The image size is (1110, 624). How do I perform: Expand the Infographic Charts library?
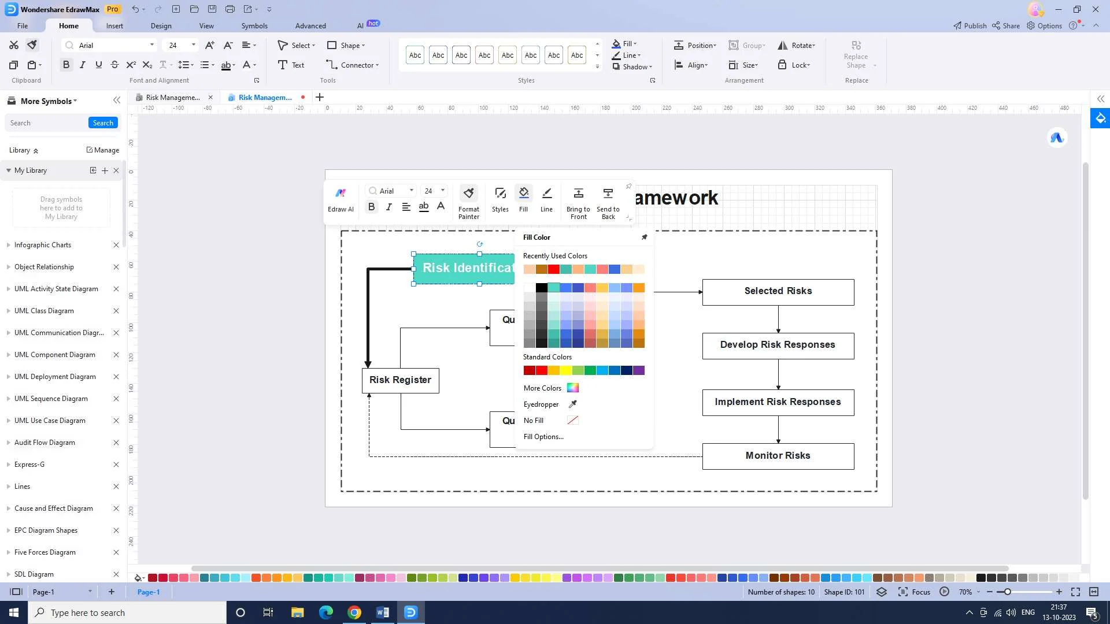tap(43, 245)
